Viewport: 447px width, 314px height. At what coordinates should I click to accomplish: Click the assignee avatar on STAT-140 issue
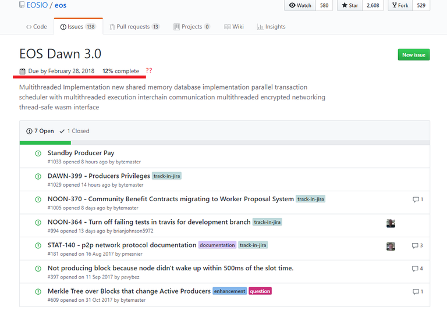[391, 246]
